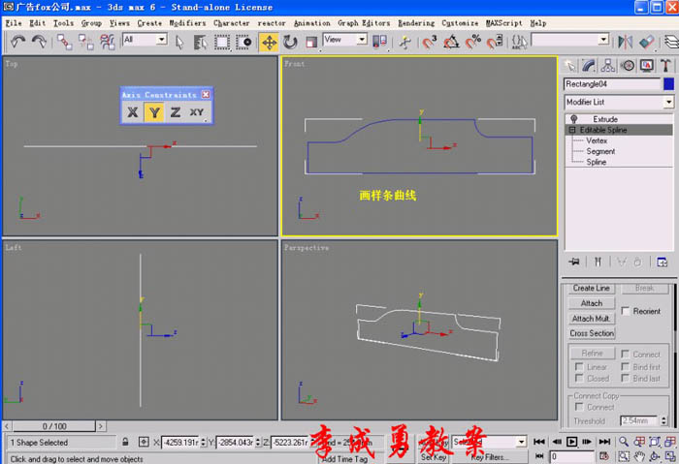Open the Modify command panel tab
The image size is (679, 464).
[589, 66]
